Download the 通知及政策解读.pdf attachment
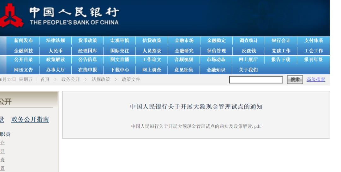 (196, 126)
